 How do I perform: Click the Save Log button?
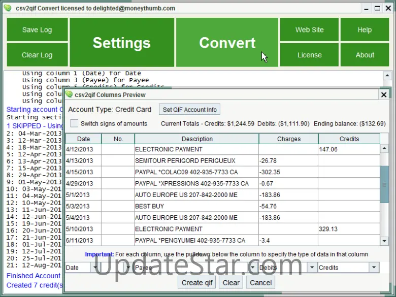(x=37, y=29)
